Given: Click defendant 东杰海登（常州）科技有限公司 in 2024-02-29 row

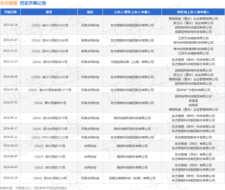Looking at the screenshot, I should pyautogui.click(x=193, y=176).
